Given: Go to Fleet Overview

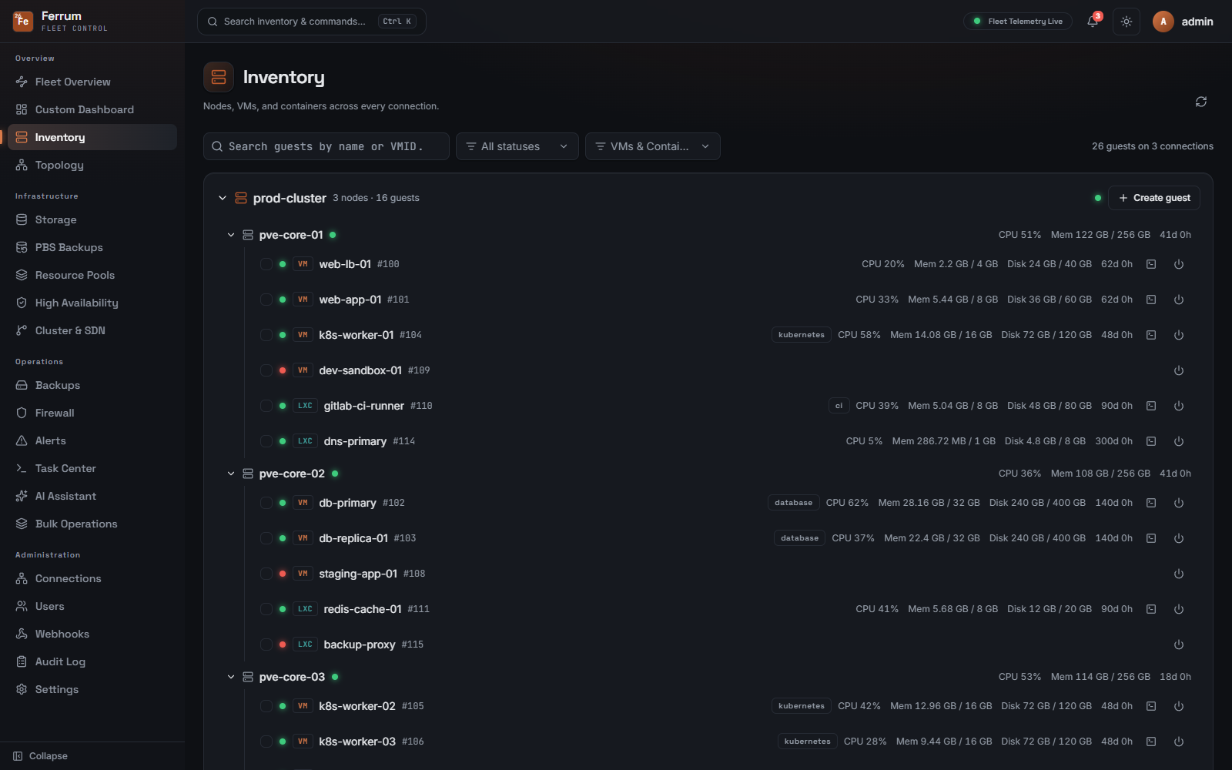Looking at the screenshot, I should (x=92, y=82).
